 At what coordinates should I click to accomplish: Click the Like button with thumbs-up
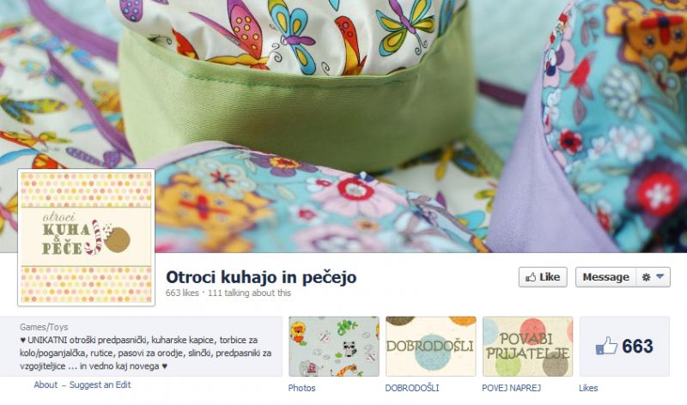point(543,277)
